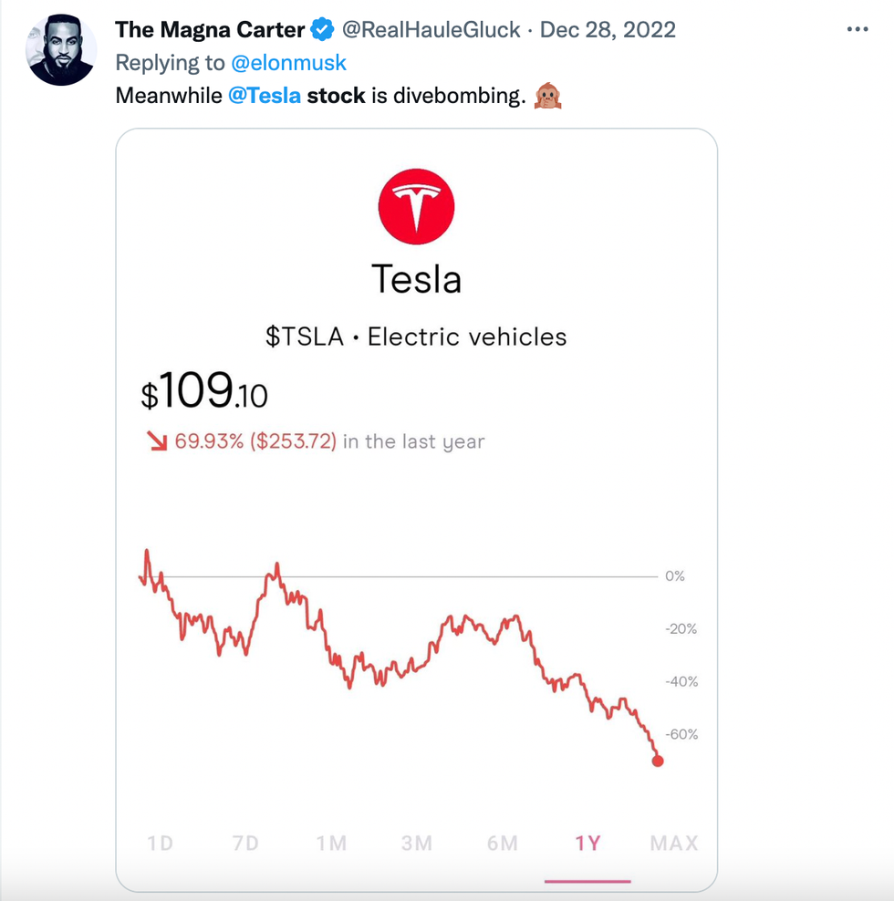Image resolution: width=894 pixels, height=901 pixels.
Task: Click the $109.10 stock price
Action: 204,392
